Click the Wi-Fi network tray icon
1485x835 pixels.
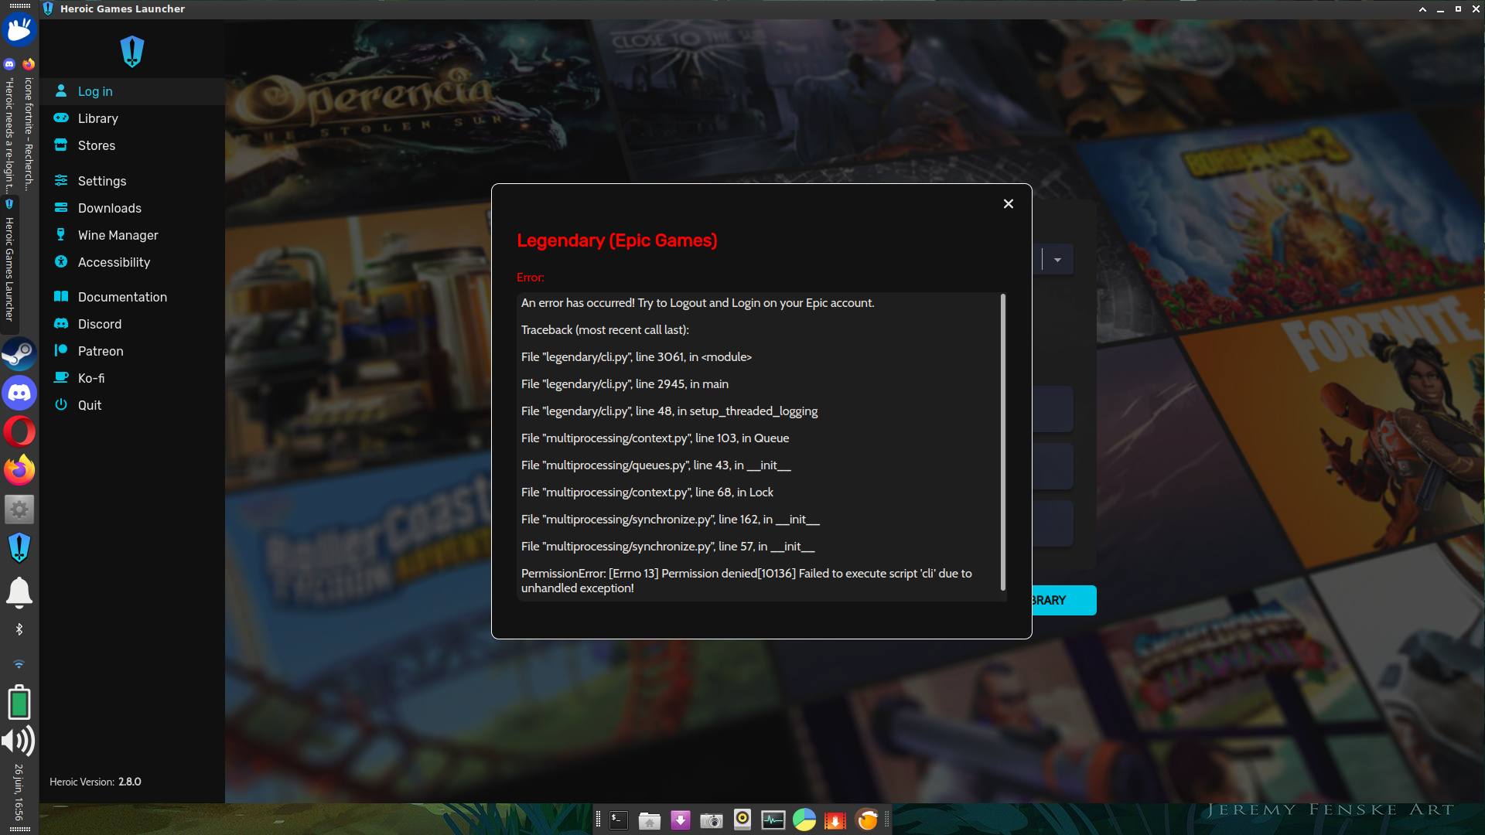pos(19,664)
